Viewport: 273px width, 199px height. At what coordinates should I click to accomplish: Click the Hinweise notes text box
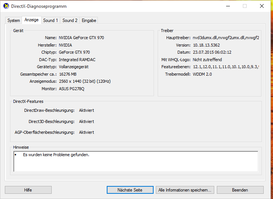(x=136, y=161)
